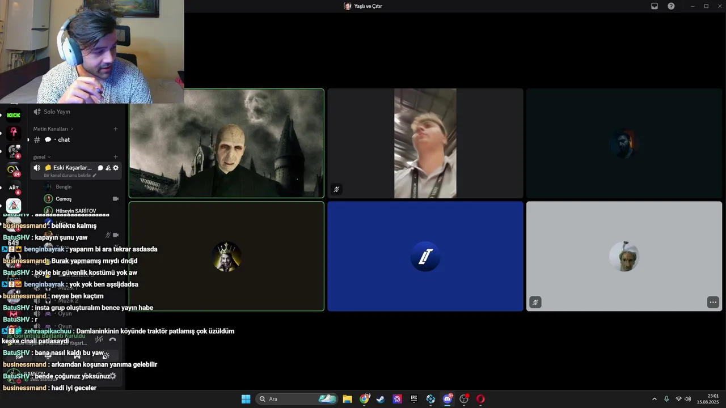Disconnect from the voice call
Viewport: 726px width, 408px height.
(x=112, y=339)
